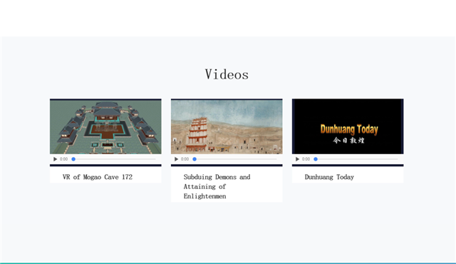Start playback of the Dunhuang Today video
Viewport: 456px width, 264px height.
tap(297, 159)
